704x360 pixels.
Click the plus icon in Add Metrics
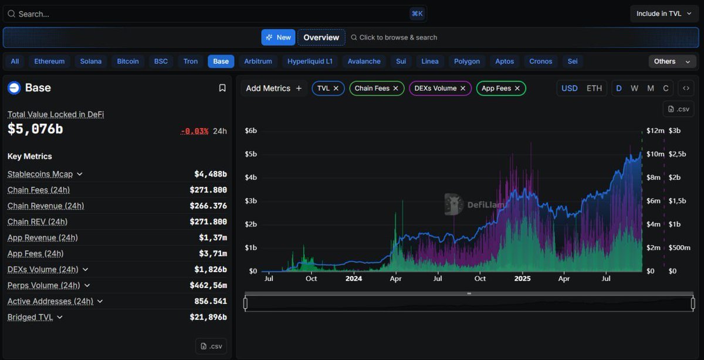click(x=299, y=88)
